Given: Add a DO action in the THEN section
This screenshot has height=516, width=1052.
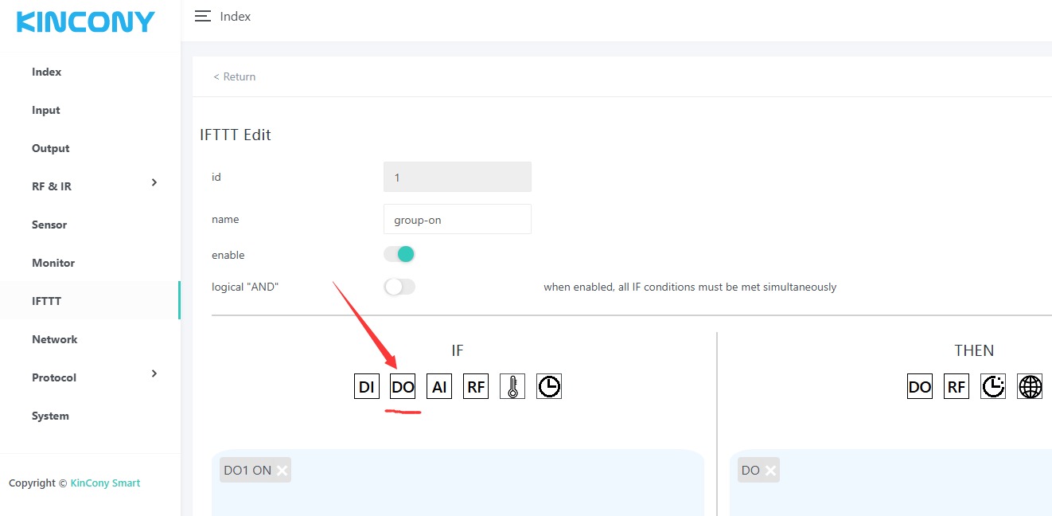Looking at the screenshot, I should [x=919, y=387].
